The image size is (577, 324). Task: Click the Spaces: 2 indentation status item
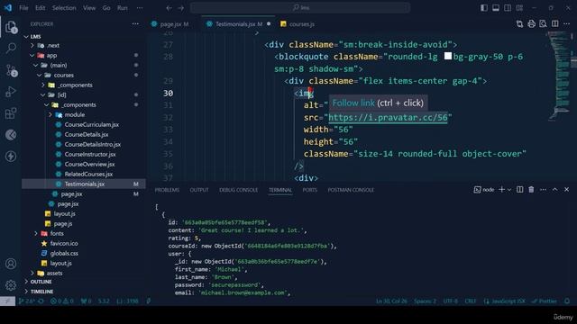425,301
